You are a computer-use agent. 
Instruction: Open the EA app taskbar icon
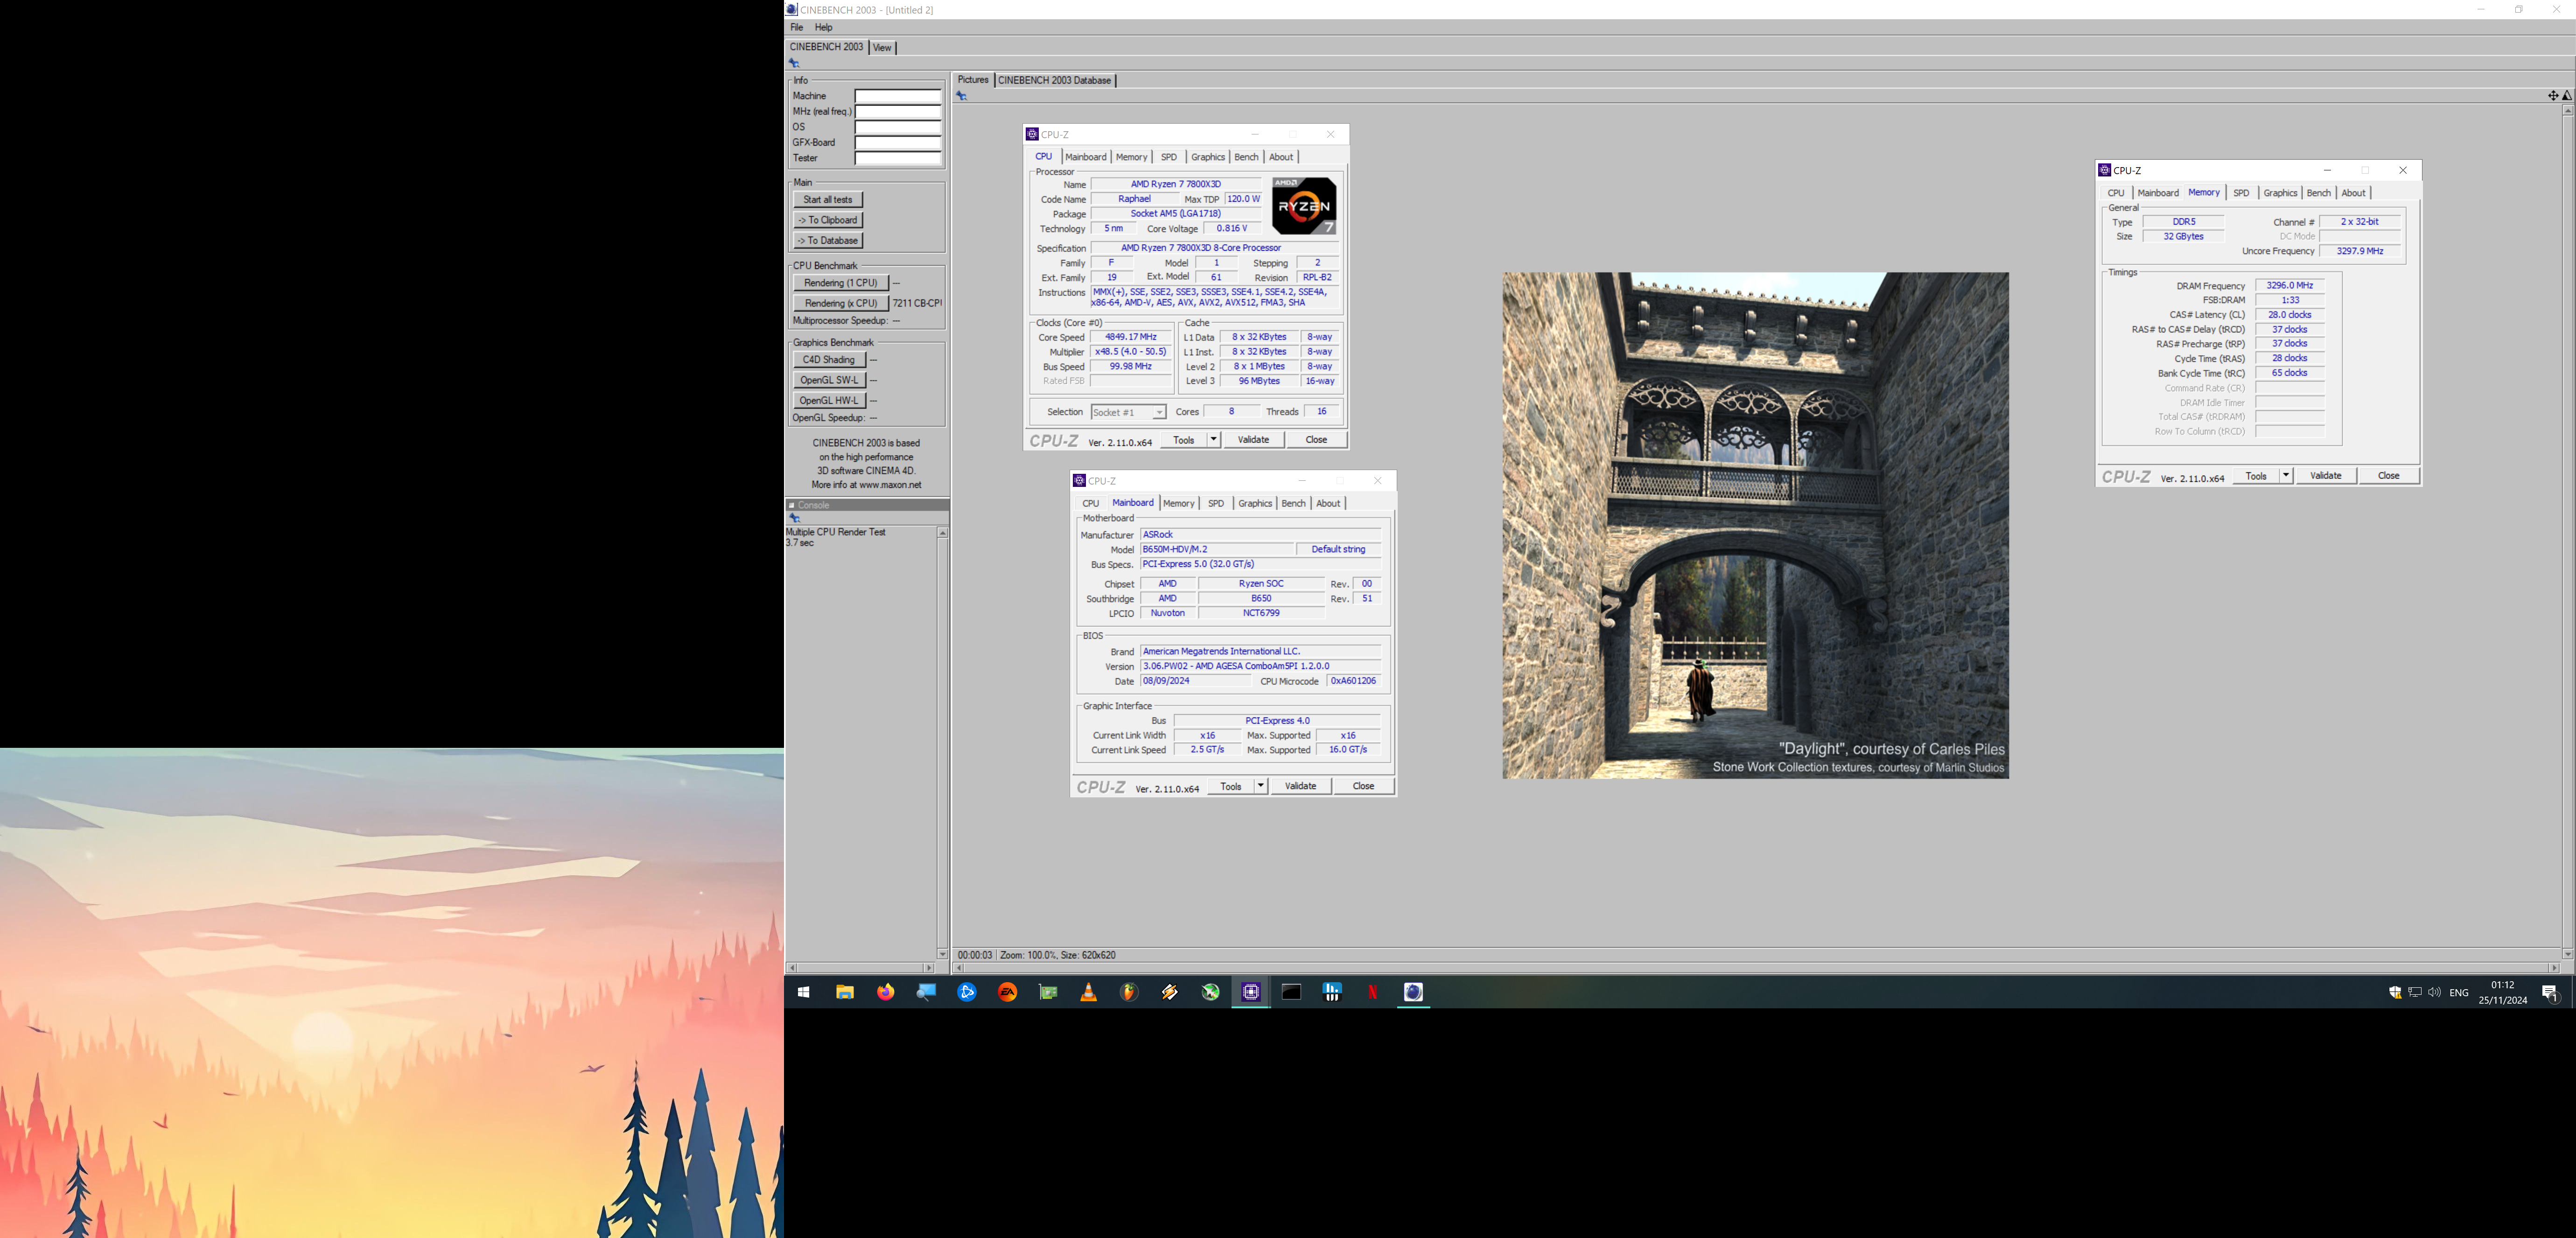click(x=1008, y=992)
